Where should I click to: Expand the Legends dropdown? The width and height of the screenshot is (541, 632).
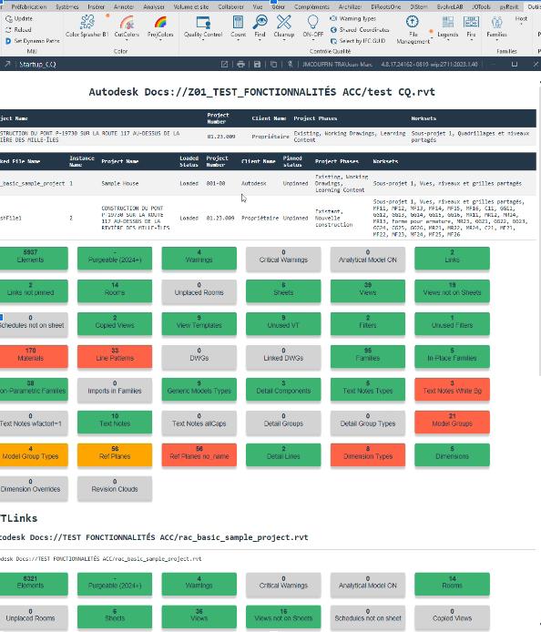click(447, 40)
